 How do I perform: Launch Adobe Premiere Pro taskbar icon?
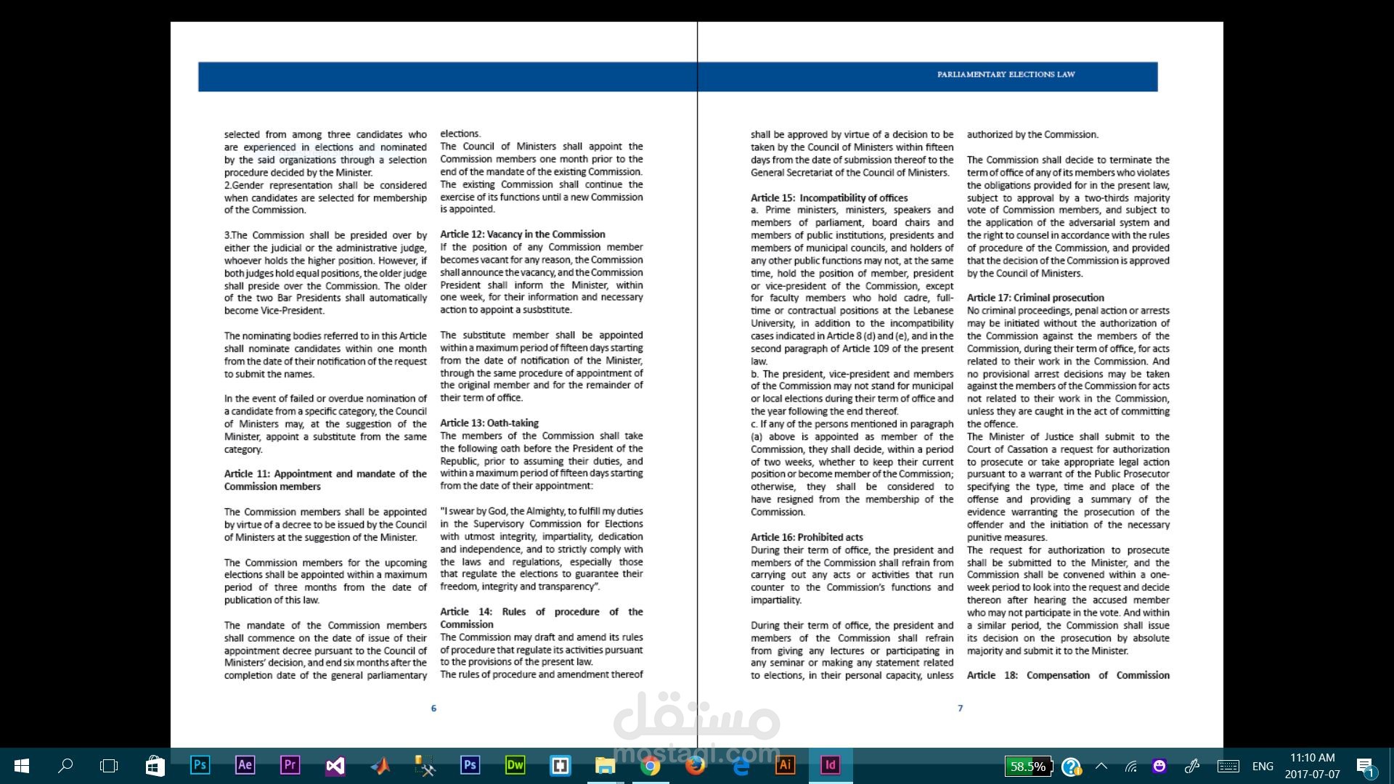(290, 765)
